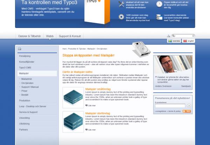
Task: Click speech bubble icon under Mailspärr småföretag
Action: tap(86, 106)
